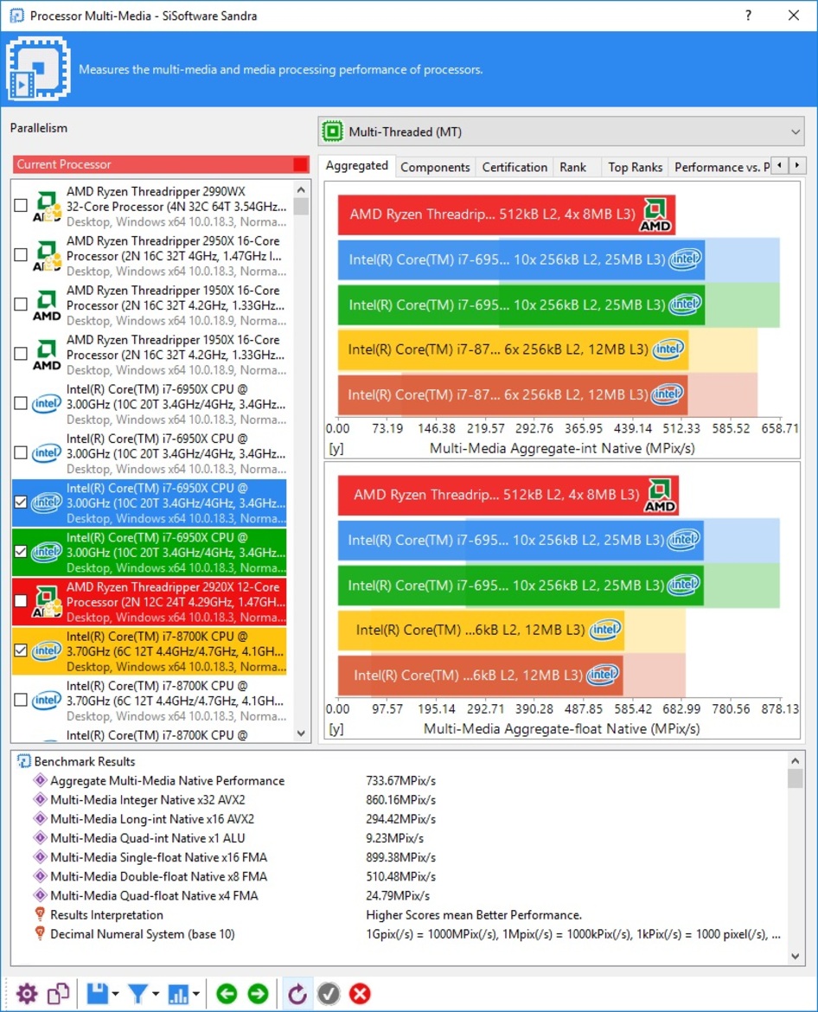Click diamond icon beside Multi-Media Quad-int Native
Viewport: 818px width, 1012px height.
pos(40,838)
